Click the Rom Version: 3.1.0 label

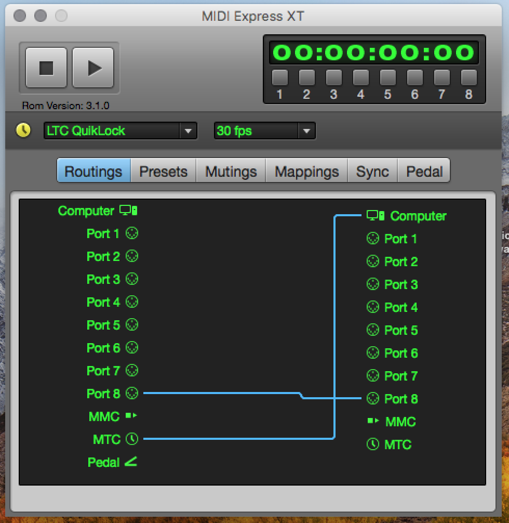pyautogui.click(x=65, y=106)
